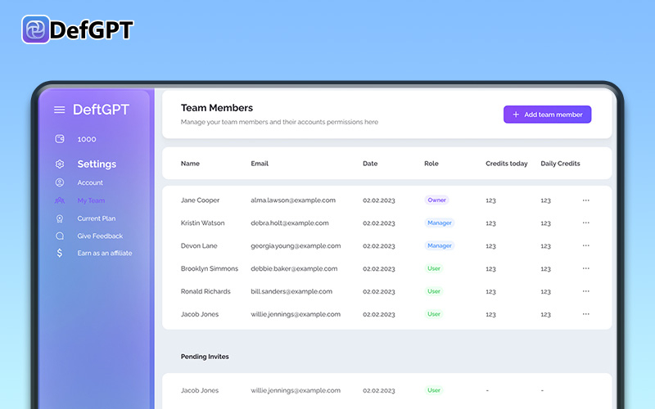The image size is (655, 409).
Task: Select the Ronald Richards name cell
Action: coord(206,291)
